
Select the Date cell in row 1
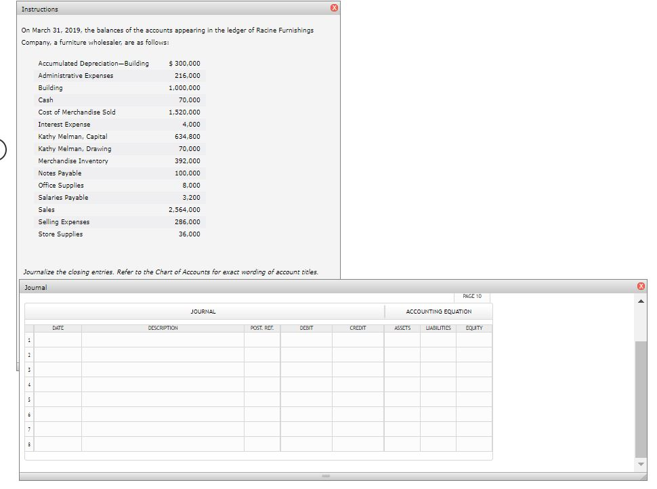click(58, 339)
